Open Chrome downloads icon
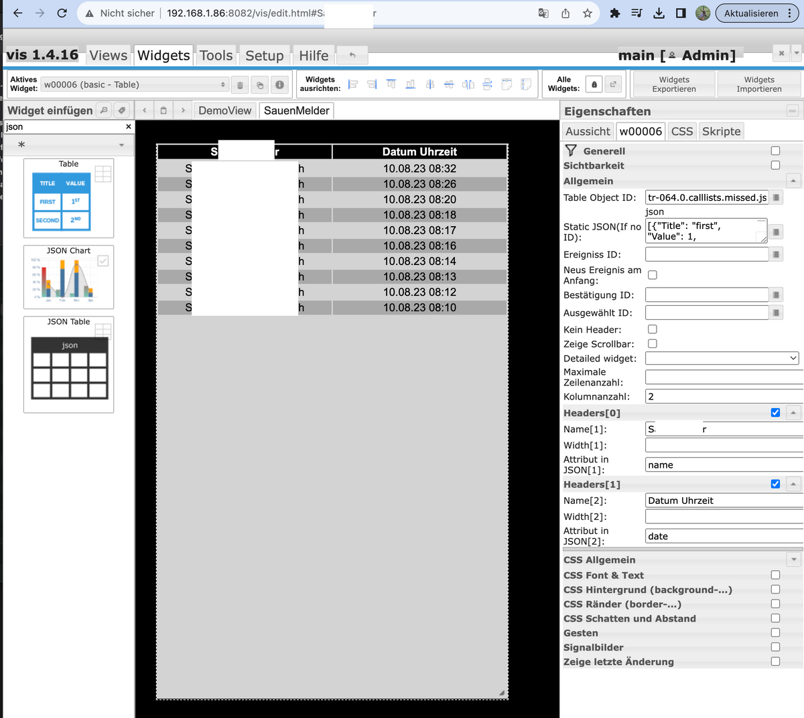This screenshot has width=804, height=718. point(659,13)
